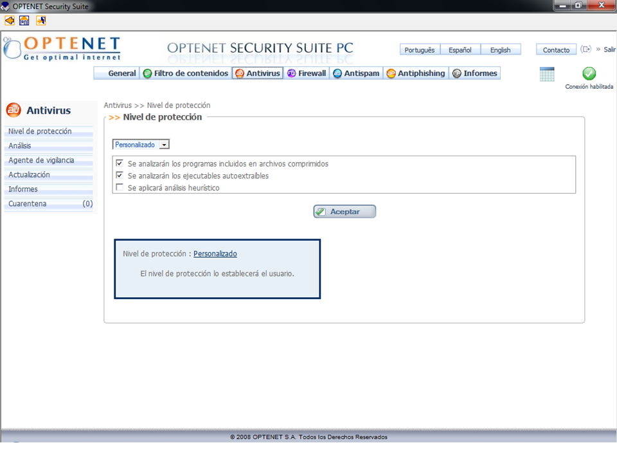The width and height of the screenshot is (617, 463).
Task: Enable the análisis heurístico checkbox
Action: 120,187
